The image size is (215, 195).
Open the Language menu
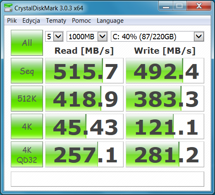pos(110,21)
